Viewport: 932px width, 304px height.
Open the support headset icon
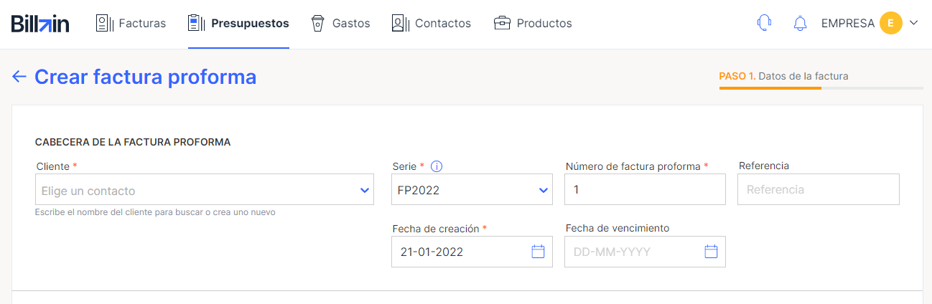764,23
